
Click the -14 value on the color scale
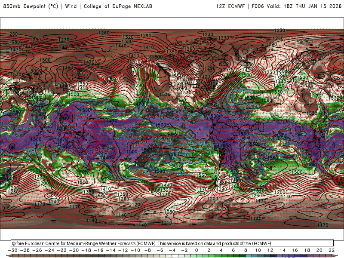111,250
